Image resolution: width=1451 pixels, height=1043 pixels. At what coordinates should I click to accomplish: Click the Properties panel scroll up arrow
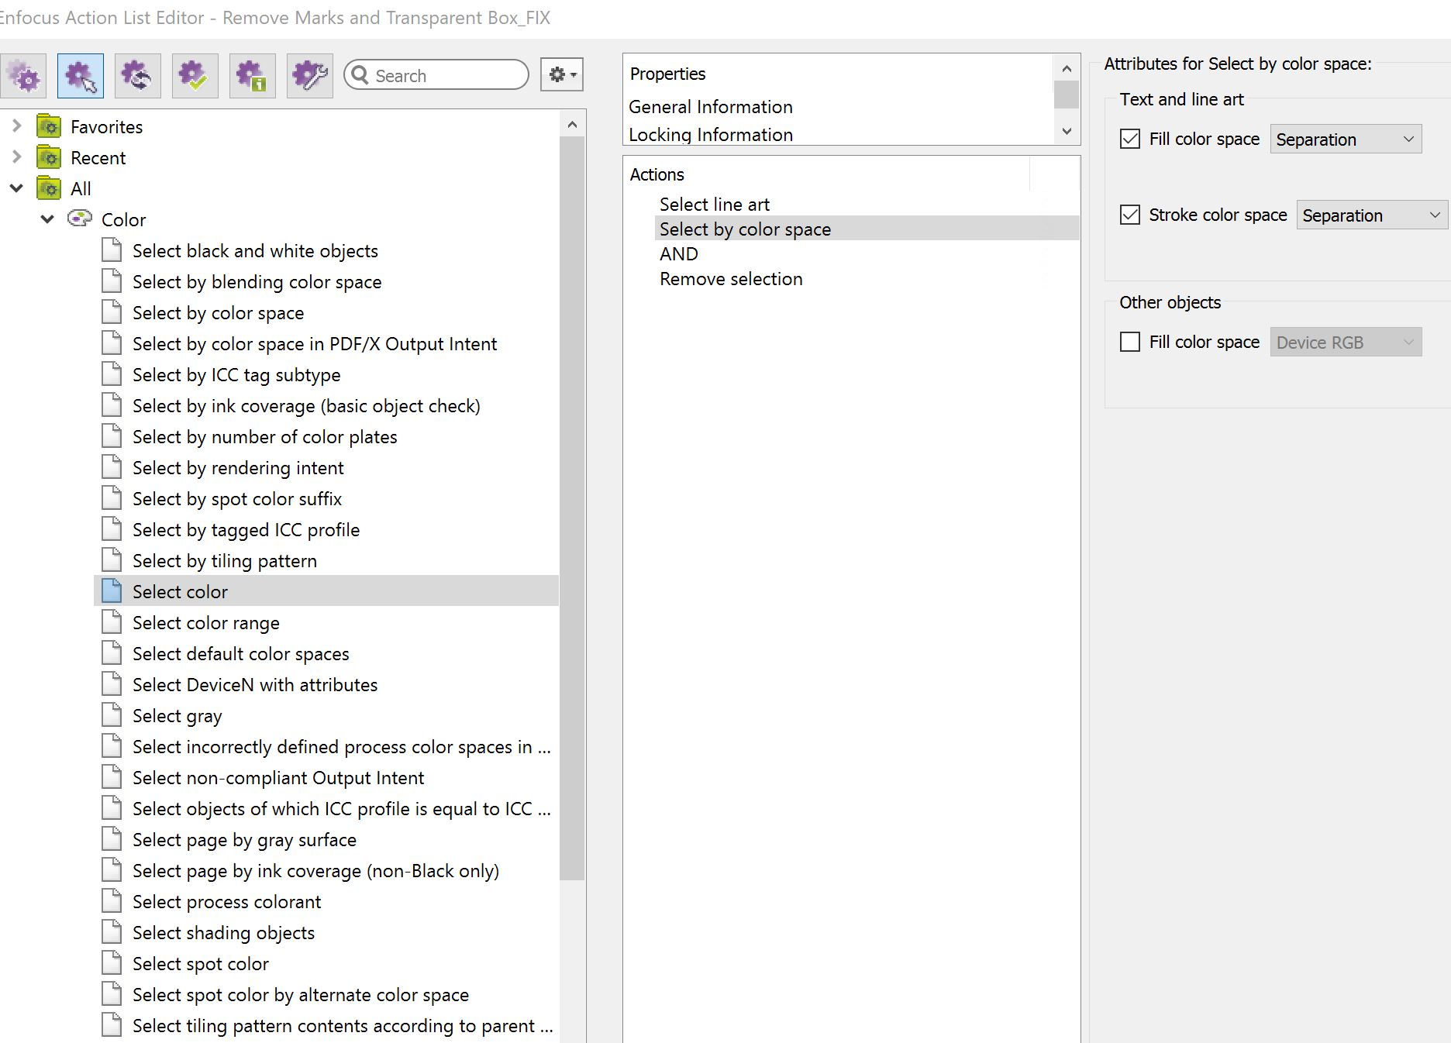point(1067,69)
